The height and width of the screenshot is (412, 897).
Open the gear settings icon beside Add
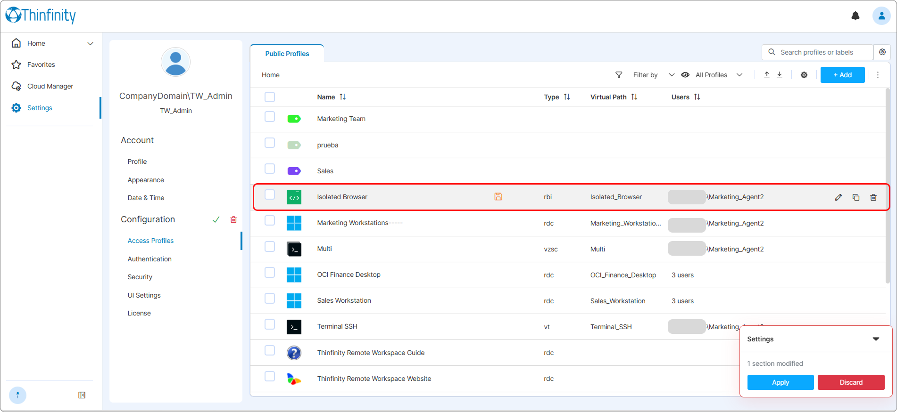pos(804,75)
